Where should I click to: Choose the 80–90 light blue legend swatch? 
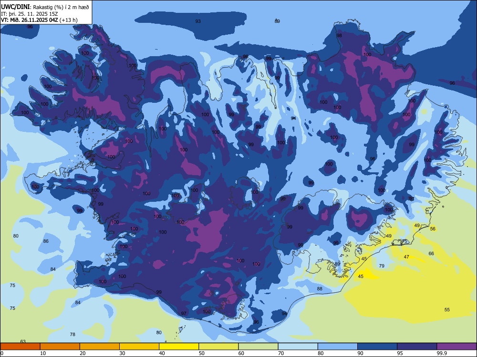pyautogui.click(x=338, y=347)
